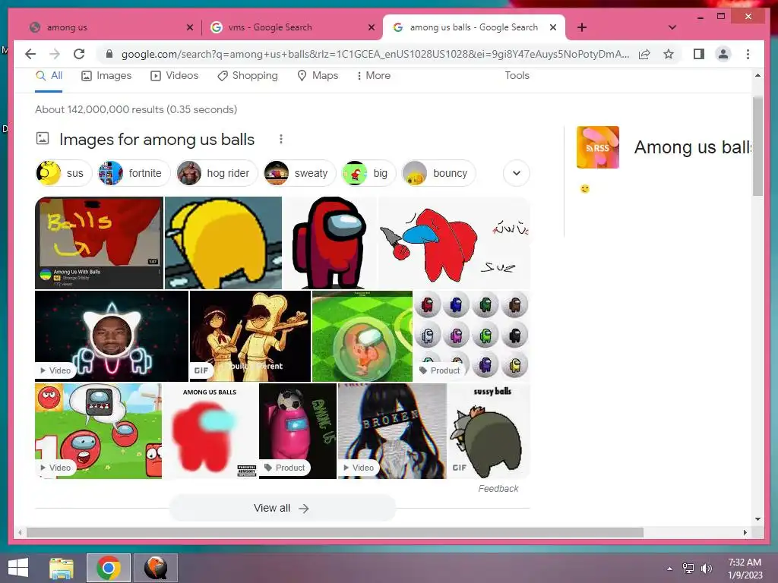
Task: Open options menu beside Images heading
Action: click(281, 140)
